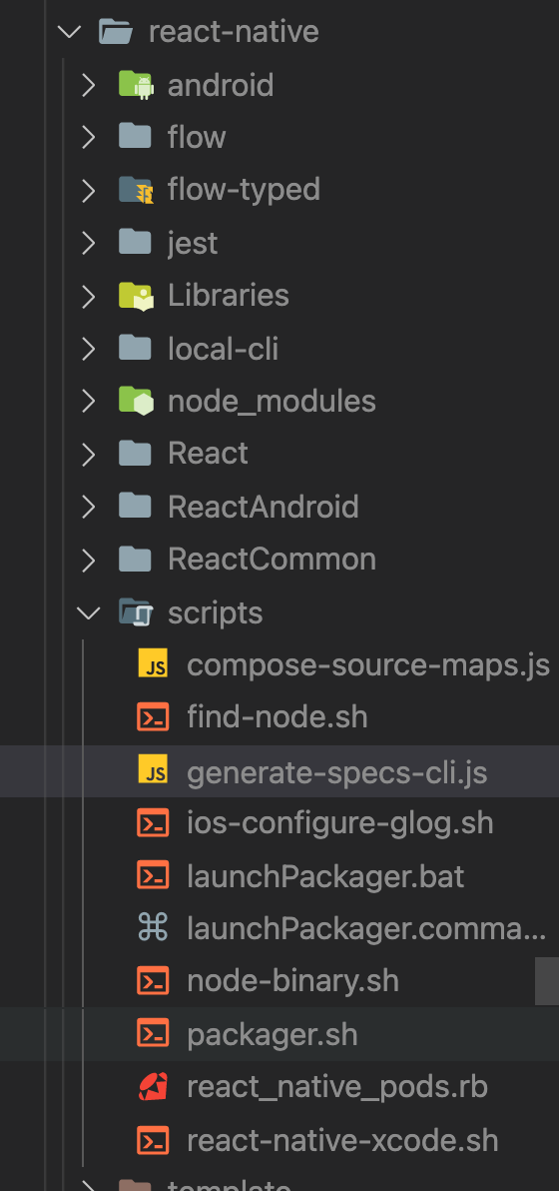
Task: Click shell icon beside packager.sh
Action: coord(153,1034)
